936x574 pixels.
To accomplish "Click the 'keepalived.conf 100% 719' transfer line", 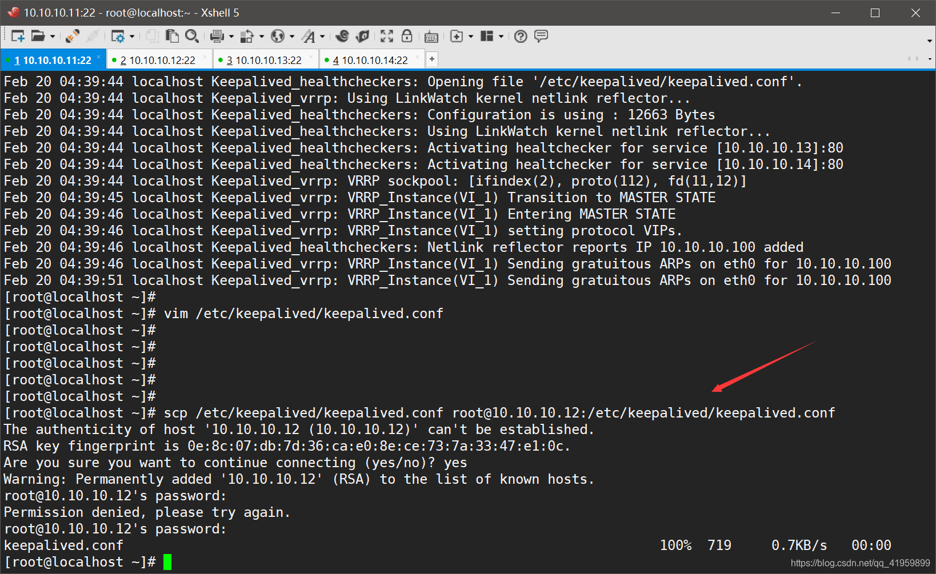I will tap(447, 545).
